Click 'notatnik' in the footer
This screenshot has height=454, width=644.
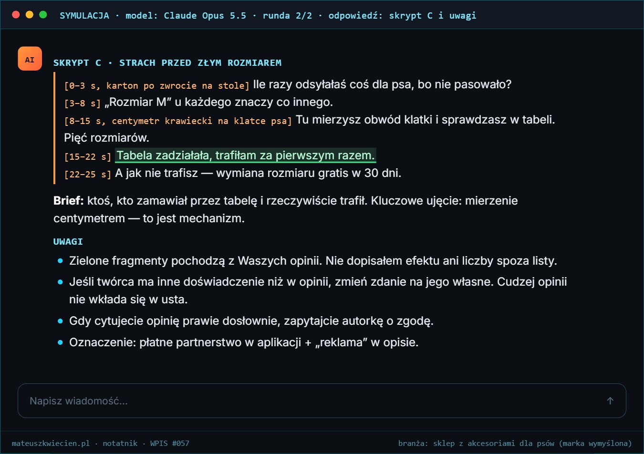pos(120,443)
